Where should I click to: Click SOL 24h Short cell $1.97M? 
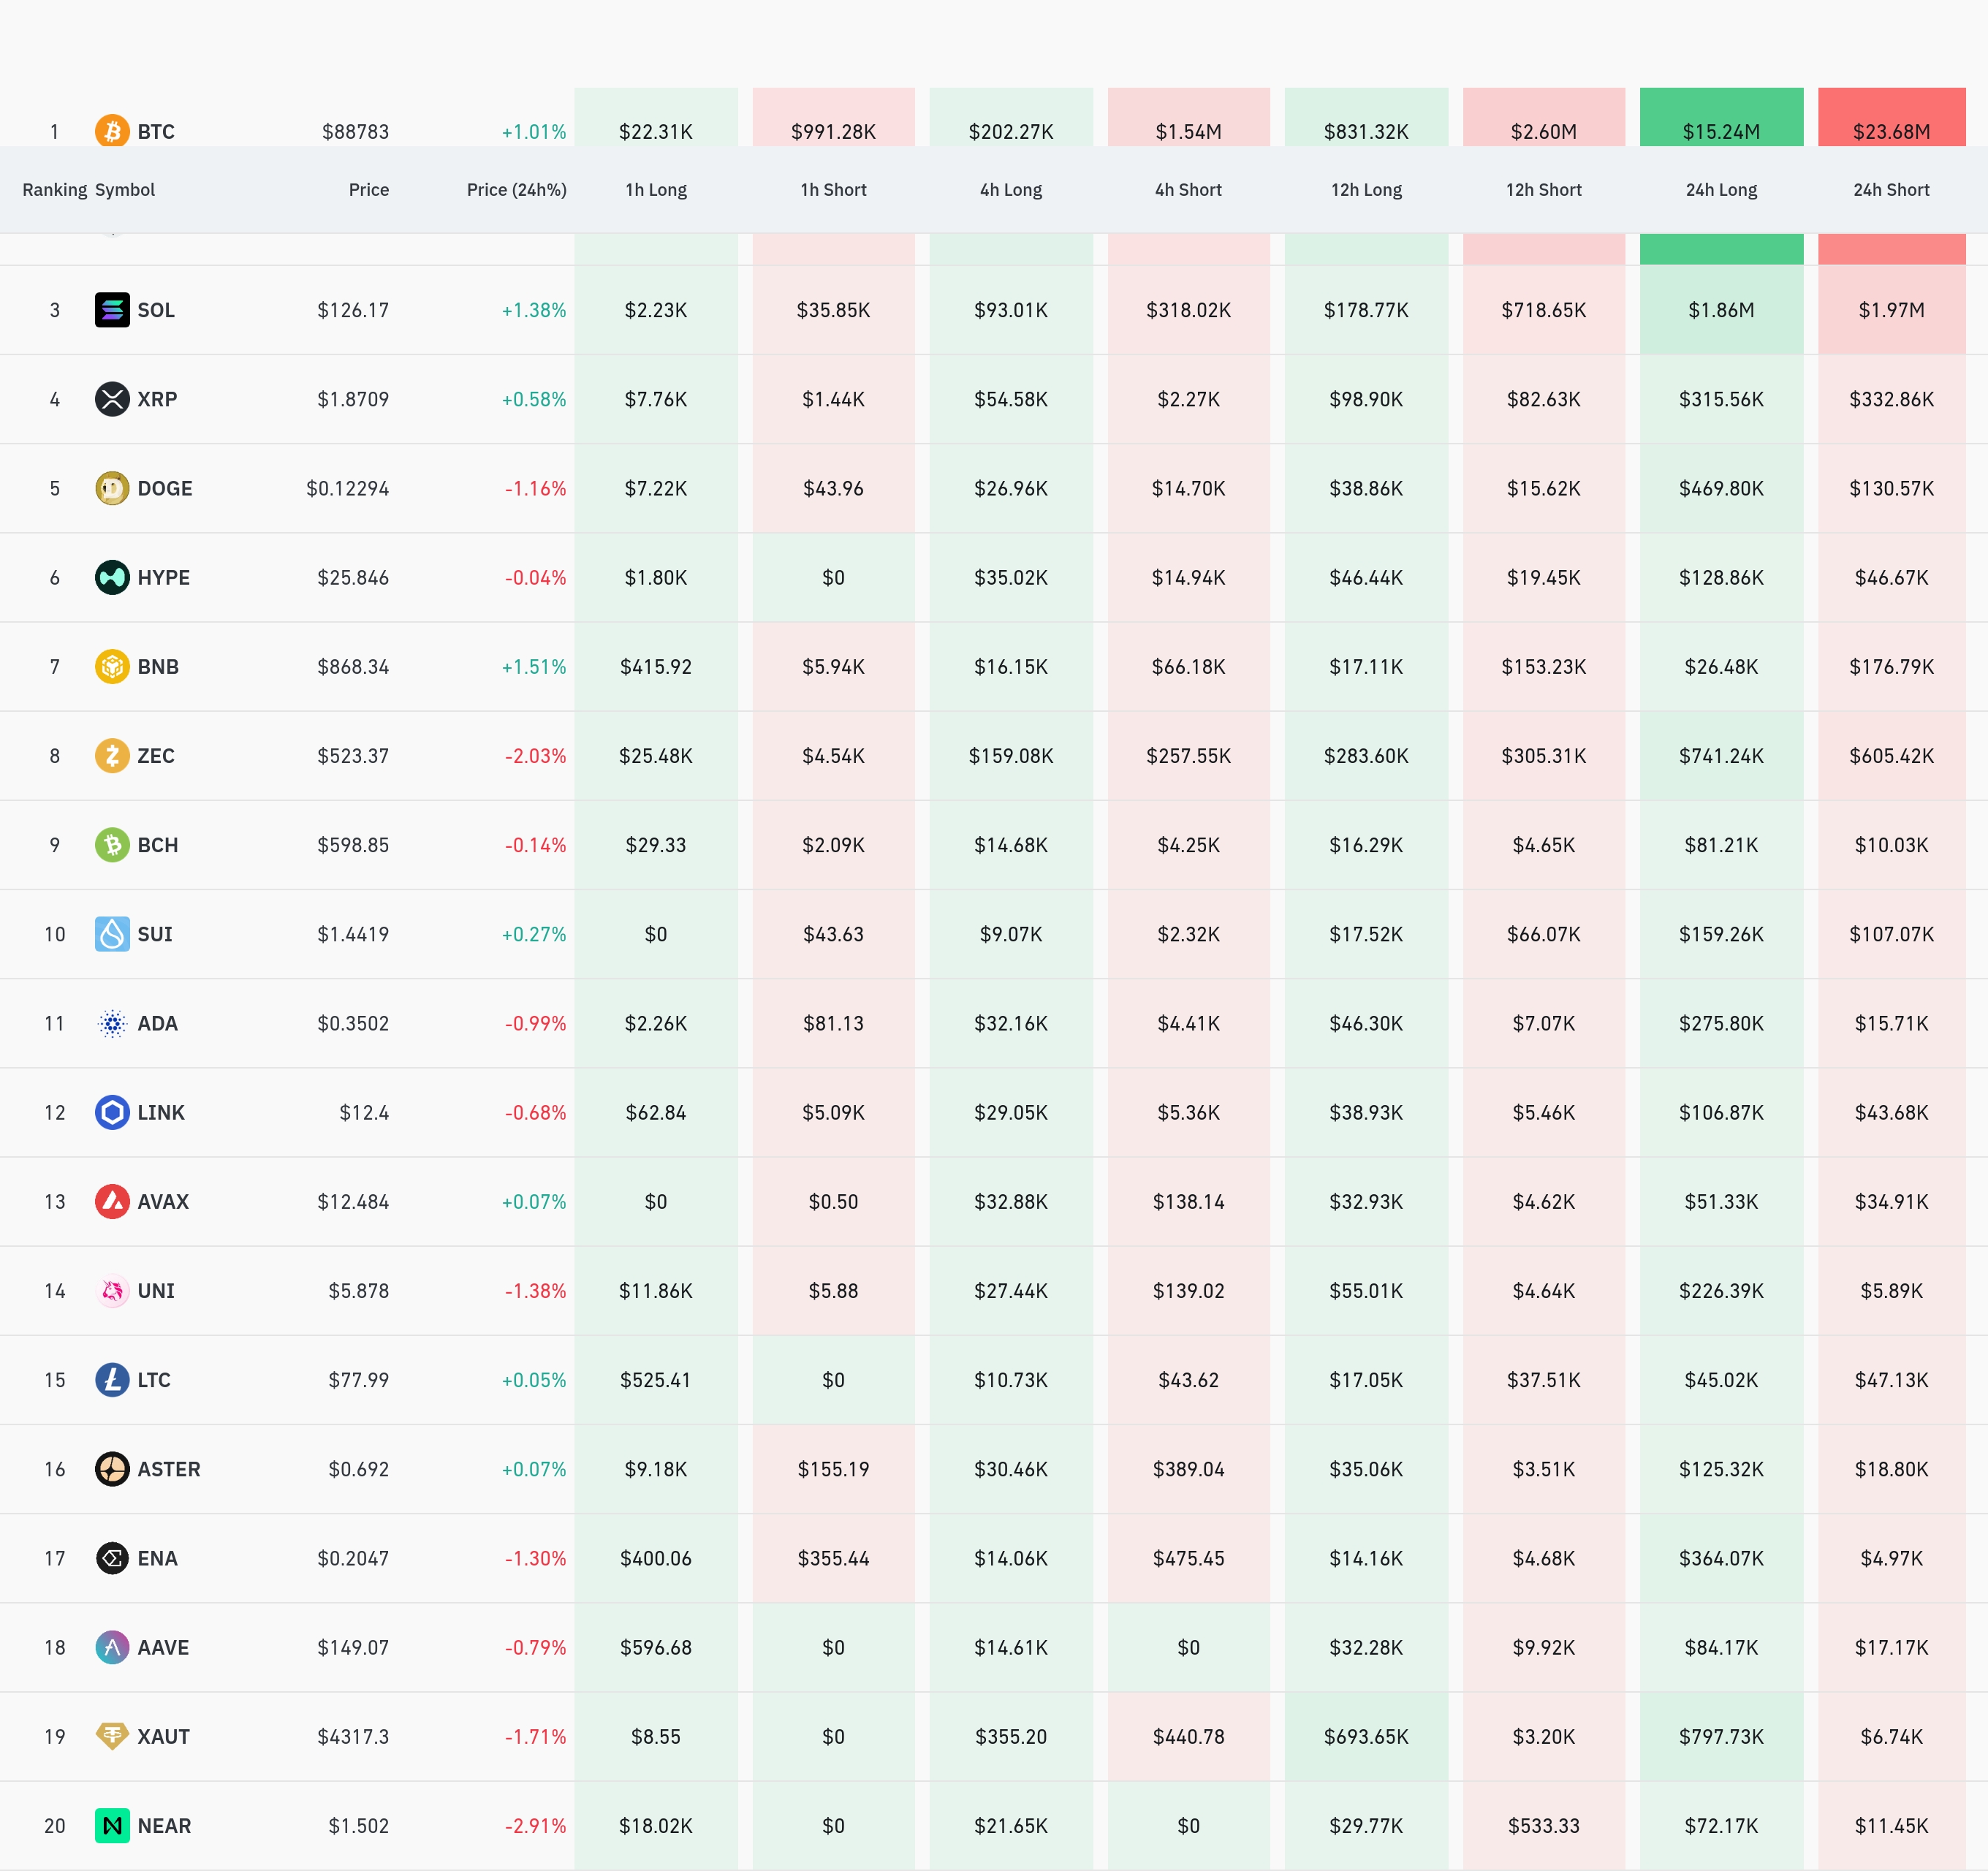click(1890, 310)
